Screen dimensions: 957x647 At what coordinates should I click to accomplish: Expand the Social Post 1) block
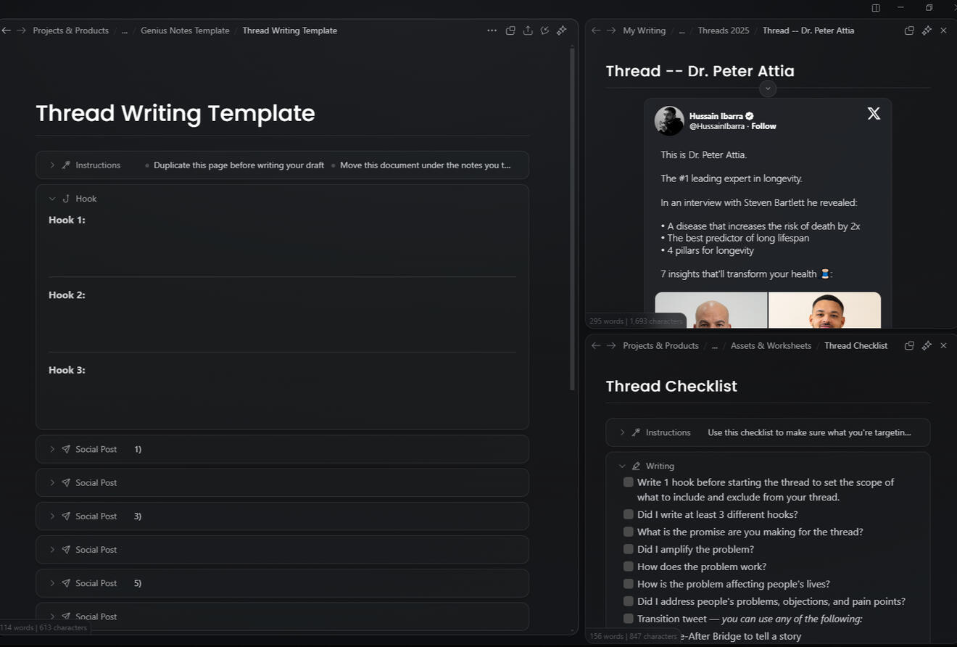[52, 450]
